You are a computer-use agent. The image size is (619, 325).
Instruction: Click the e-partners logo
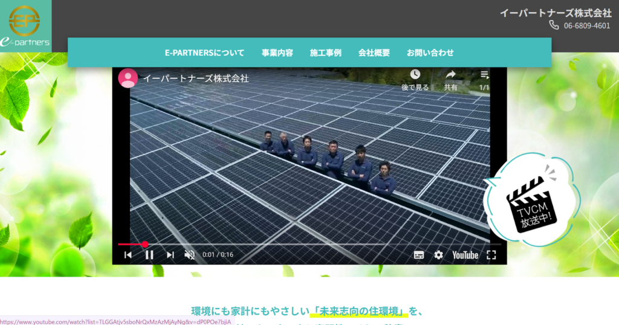click(x=25, y=26)
